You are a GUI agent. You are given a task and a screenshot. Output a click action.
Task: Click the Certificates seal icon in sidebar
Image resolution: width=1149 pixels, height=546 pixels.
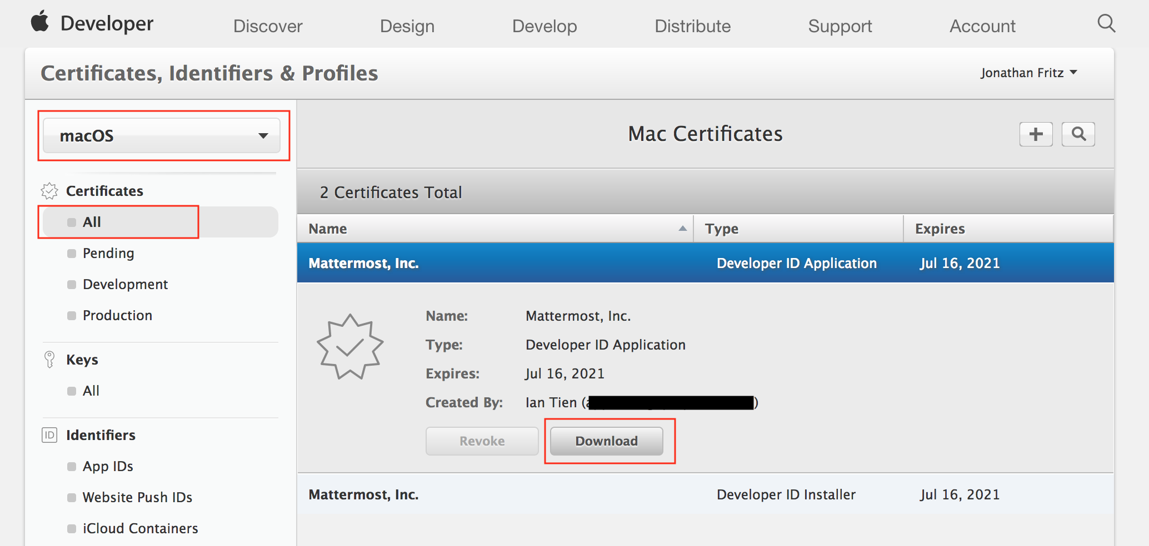click(x=49, y=191)
